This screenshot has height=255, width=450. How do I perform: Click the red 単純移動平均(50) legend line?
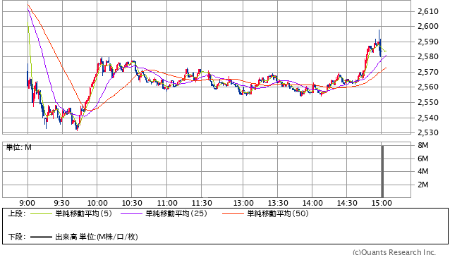233,213
